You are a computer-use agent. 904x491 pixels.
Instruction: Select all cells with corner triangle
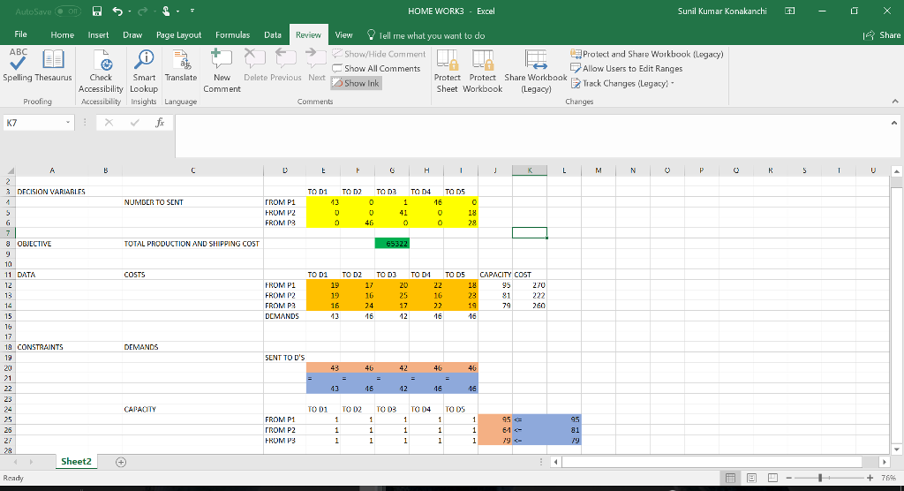(10, 170)
